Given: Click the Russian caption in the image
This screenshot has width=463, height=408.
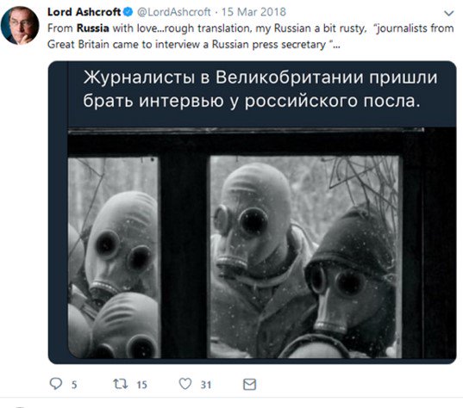Looking at the screenshot, I should click(260, 89).
